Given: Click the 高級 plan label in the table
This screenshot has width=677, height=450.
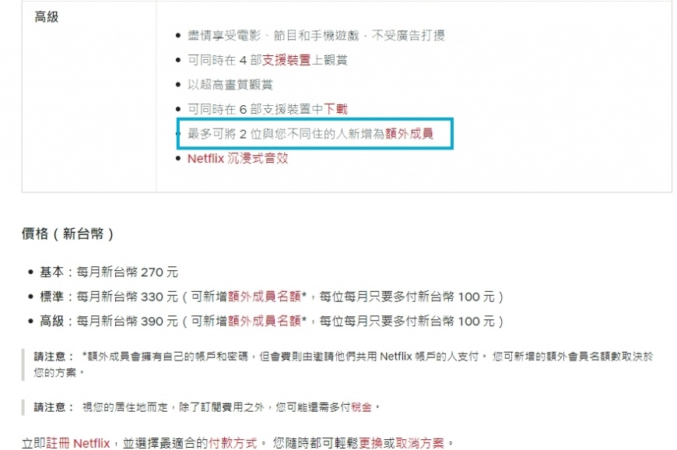Looking at the screenshot, I should pos(46,17).
